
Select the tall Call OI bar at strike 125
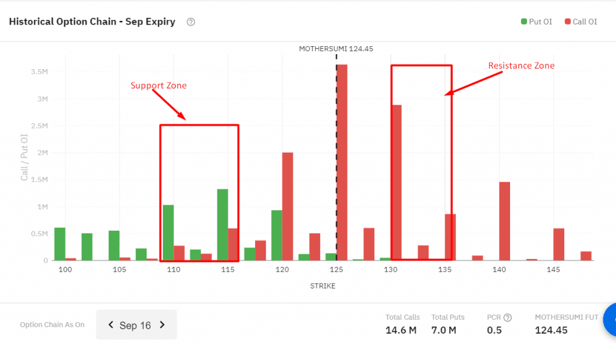pyautogui.click(x=342, y=162)
